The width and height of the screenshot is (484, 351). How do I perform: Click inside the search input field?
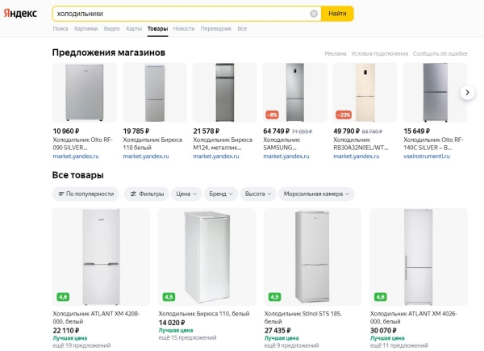point(177,14)
